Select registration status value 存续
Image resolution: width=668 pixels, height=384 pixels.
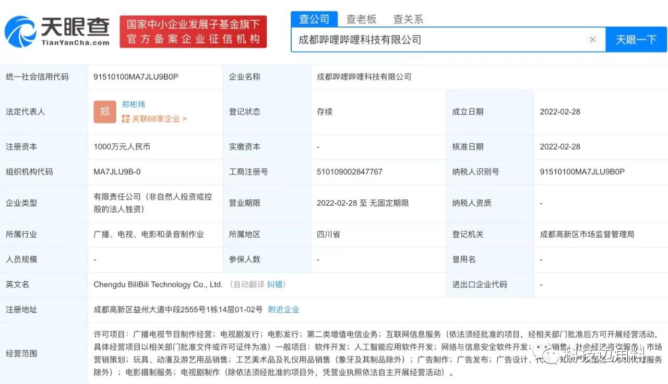coord(324,112)
